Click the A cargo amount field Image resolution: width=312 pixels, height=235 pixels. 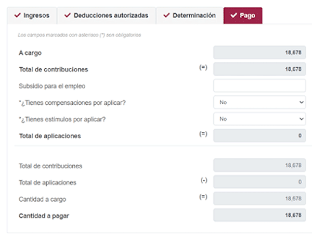click(259, 53)
